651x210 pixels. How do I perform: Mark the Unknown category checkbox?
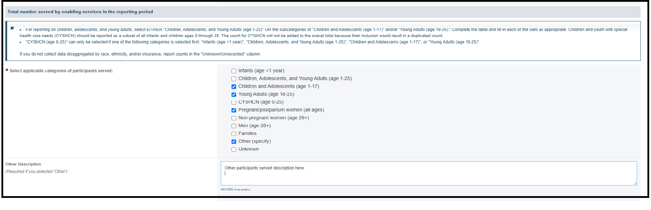click(234, 149)
